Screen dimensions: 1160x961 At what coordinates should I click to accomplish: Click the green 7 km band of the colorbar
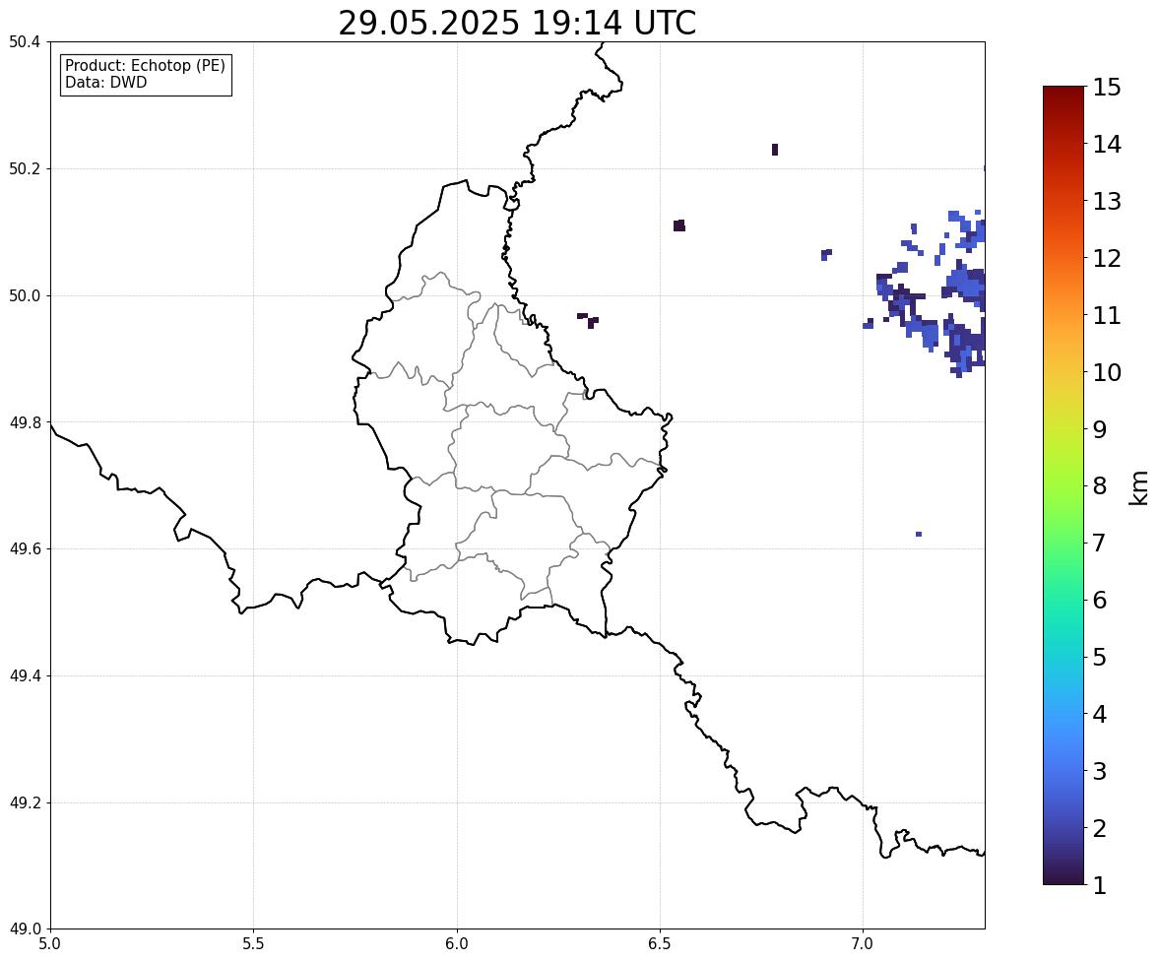click(1063, 543)
